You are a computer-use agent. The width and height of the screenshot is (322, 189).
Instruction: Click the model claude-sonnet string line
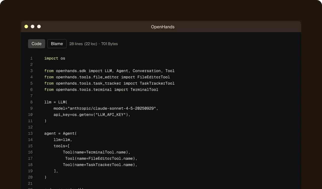pos(106,108)
